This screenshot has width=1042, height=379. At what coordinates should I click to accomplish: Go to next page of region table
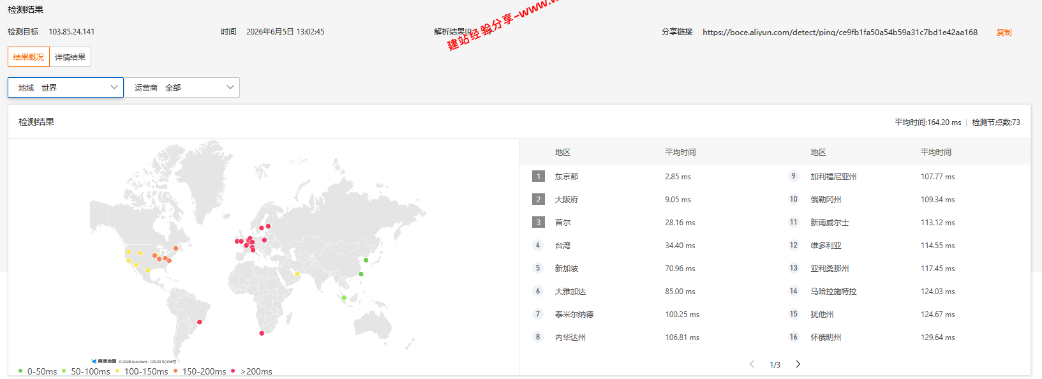click(x=798, y=364)
